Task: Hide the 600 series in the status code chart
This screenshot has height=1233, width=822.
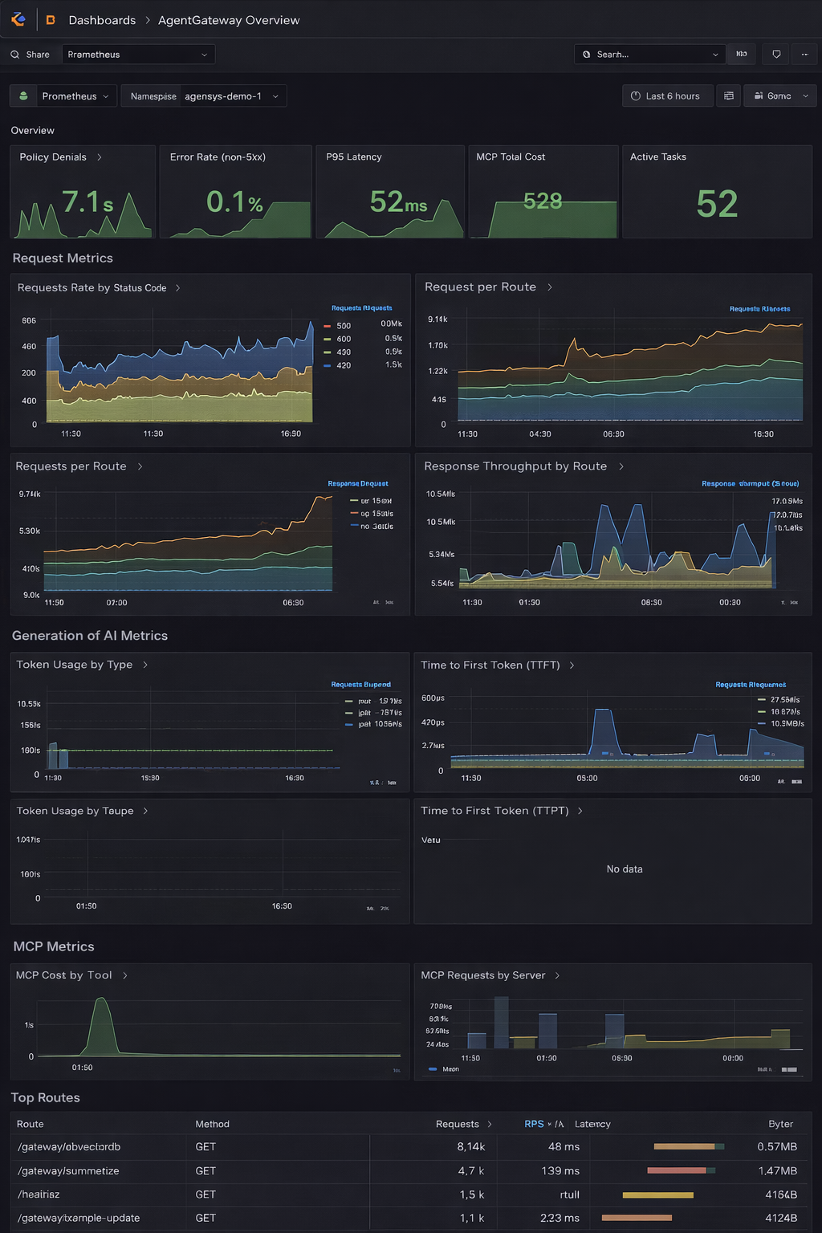Action: [343, 339]
